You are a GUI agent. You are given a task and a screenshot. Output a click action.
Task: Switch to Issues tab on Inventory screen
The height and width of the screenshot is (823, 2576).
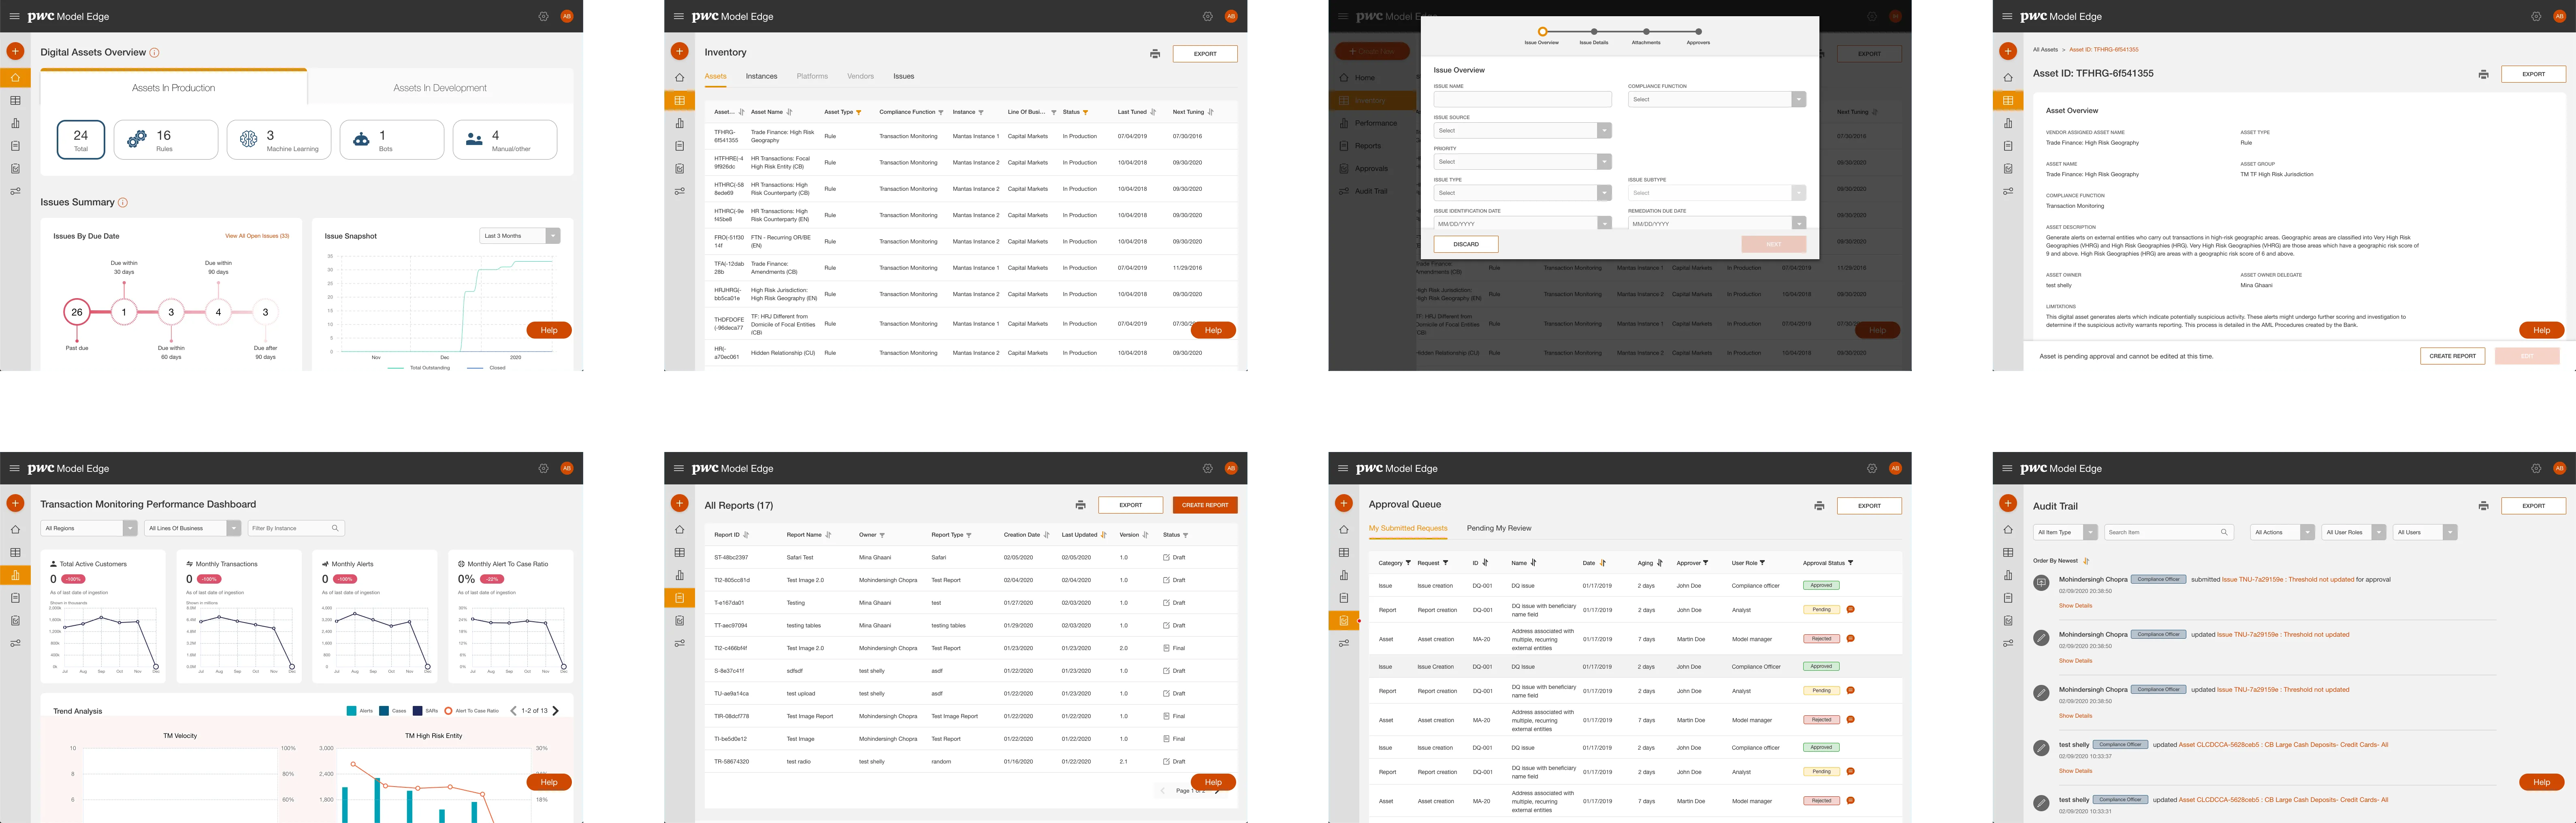tap(904, 76)
